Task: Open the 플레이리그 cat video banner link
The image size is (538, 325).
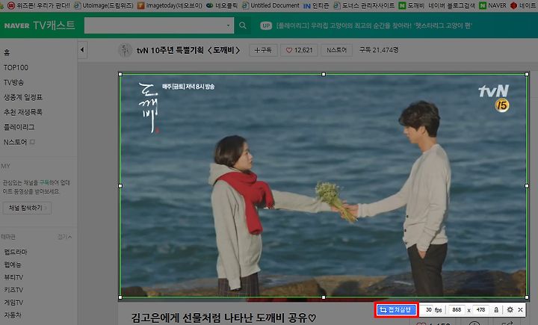Action: (x=374, y=25)
